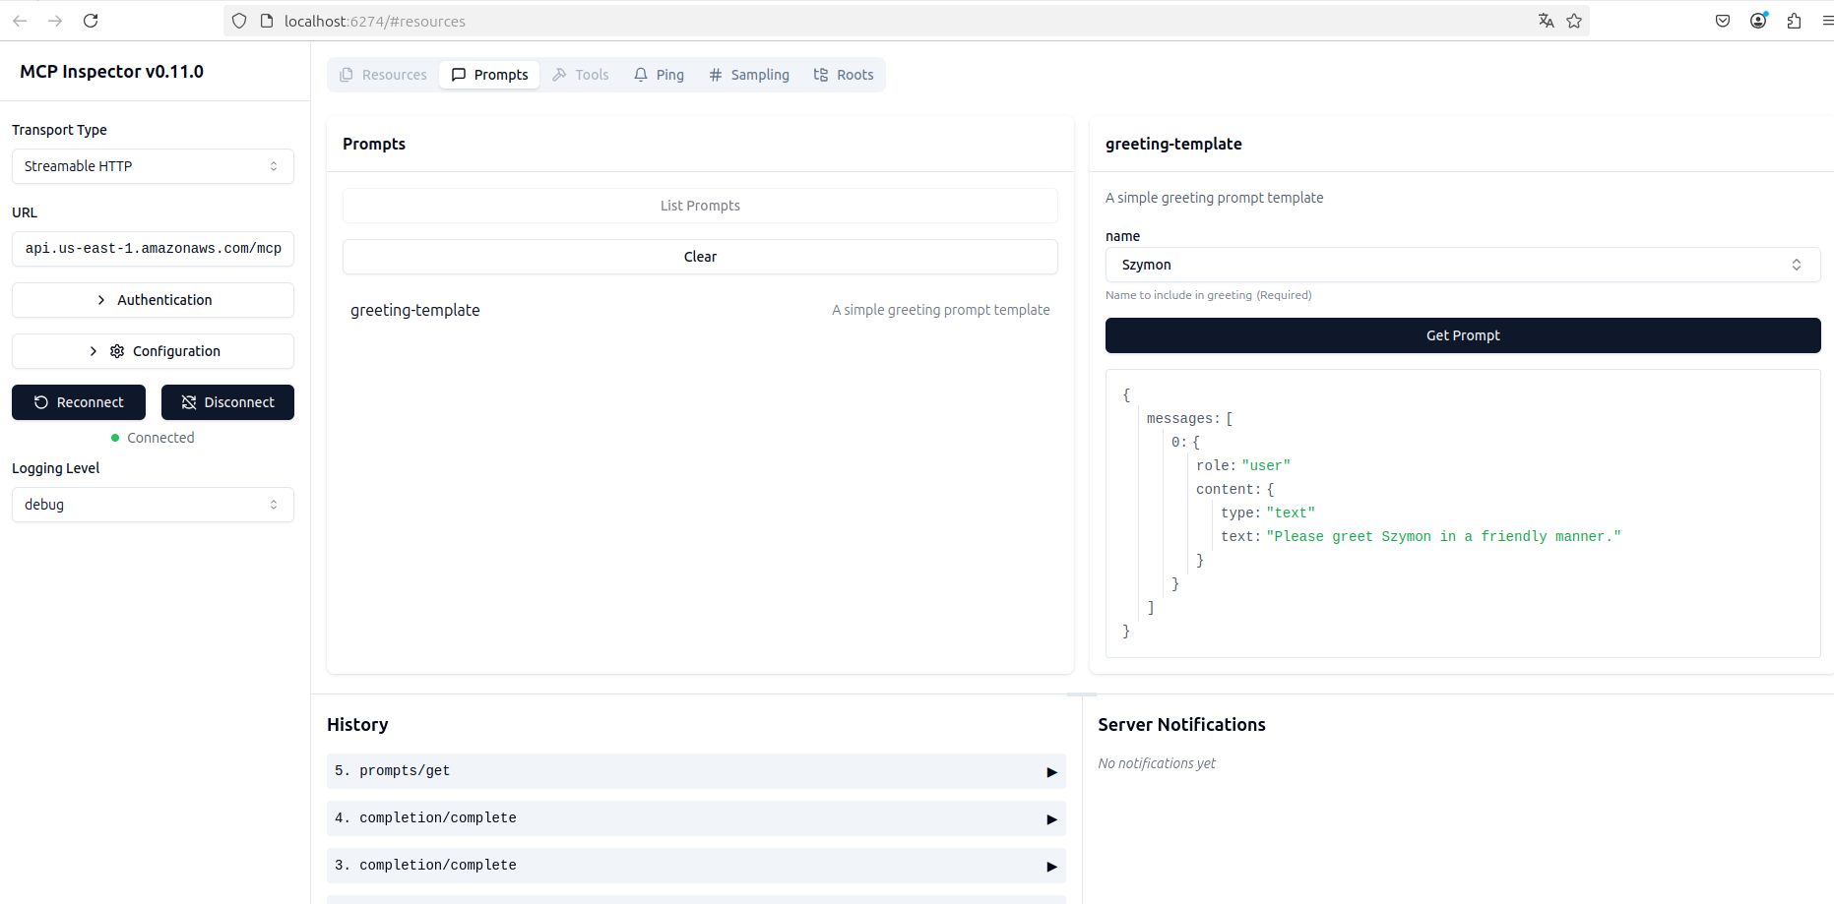
Task: Click the No notifications yet text
Action: pos(1157,763)
